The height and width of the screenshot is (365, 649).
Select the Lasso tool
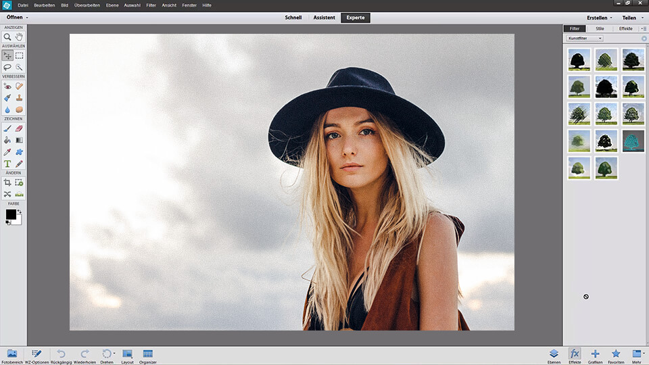pyautogui.click(x=7, y=67)
